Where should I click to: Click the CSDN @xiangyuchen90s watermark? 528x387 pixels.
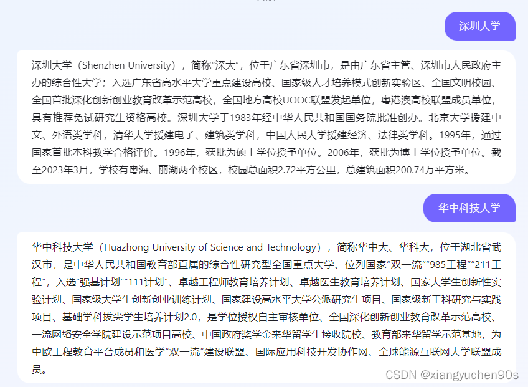coord(452,375)
